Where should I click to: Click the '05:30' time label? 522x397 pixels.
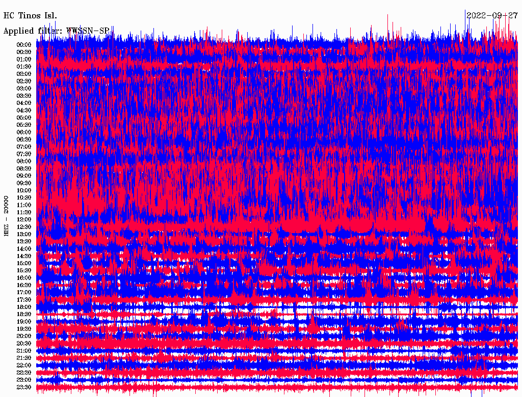click(24, 125)
